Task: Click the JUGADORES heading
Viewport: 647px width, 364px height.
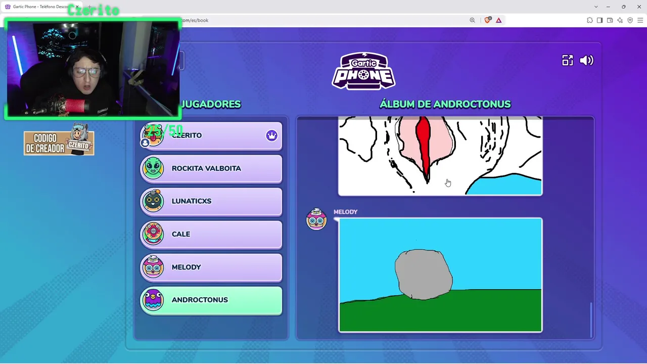Action: coord(211,104)
